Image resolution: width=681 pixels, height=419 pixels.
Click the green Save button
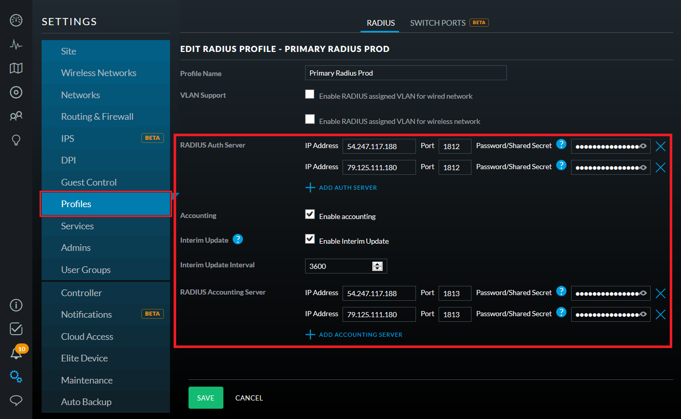206,398
